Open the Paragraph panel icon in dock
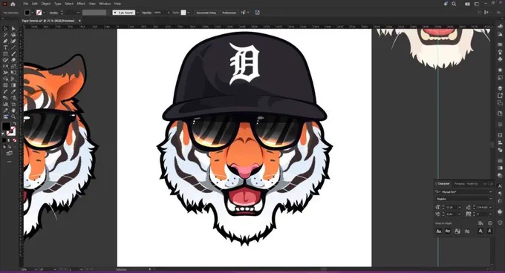 [x=500, y=194]
